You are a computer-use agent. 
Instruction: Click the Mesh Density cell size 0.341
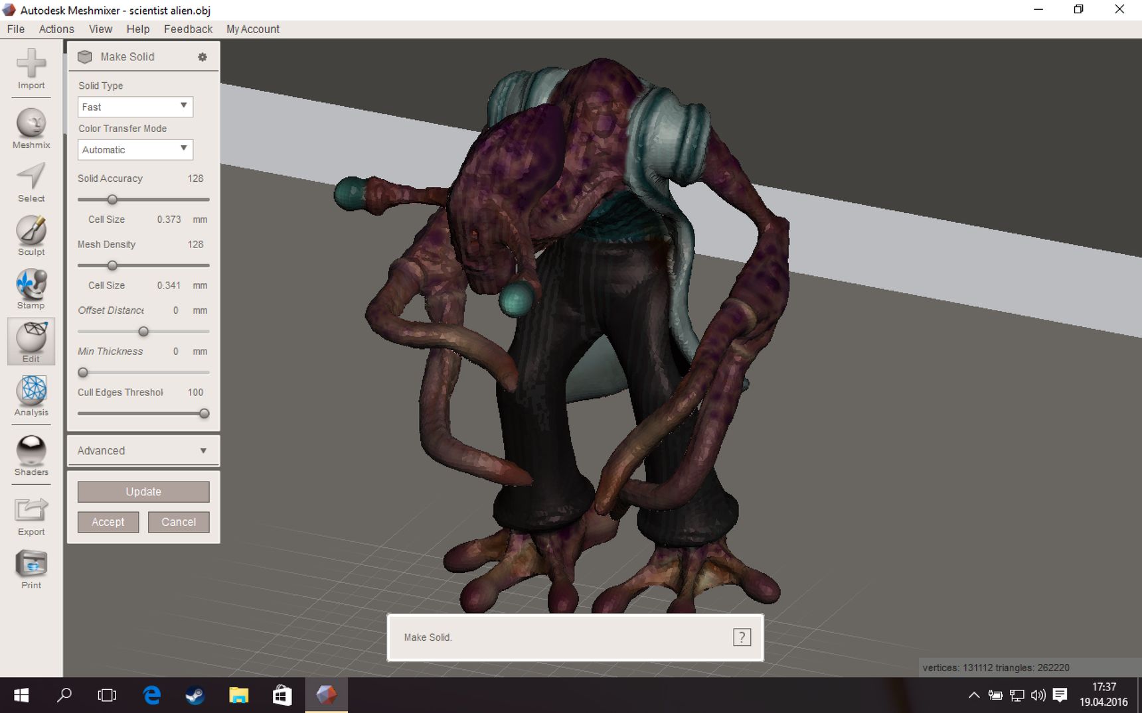click(169, 285)
